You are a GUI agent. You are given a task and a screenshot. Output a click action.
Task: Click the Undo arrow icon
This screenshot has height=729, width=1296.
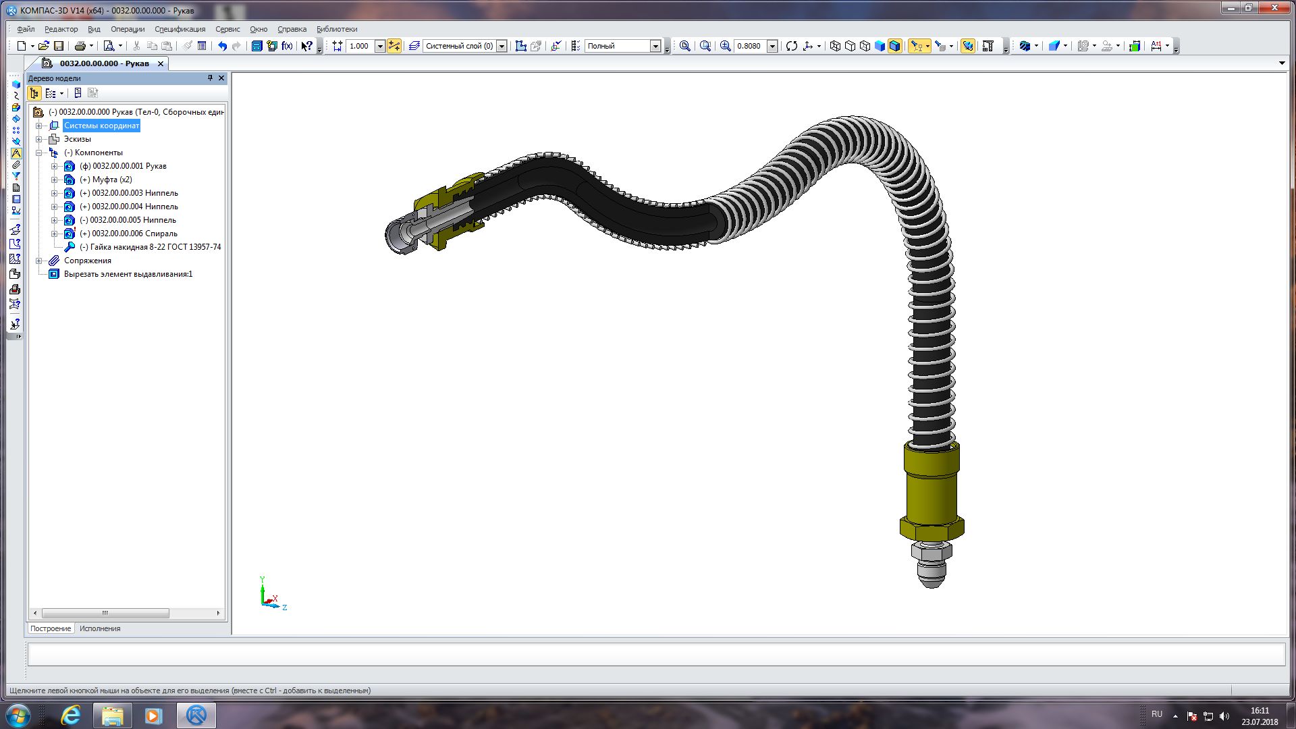coord(222,46)
